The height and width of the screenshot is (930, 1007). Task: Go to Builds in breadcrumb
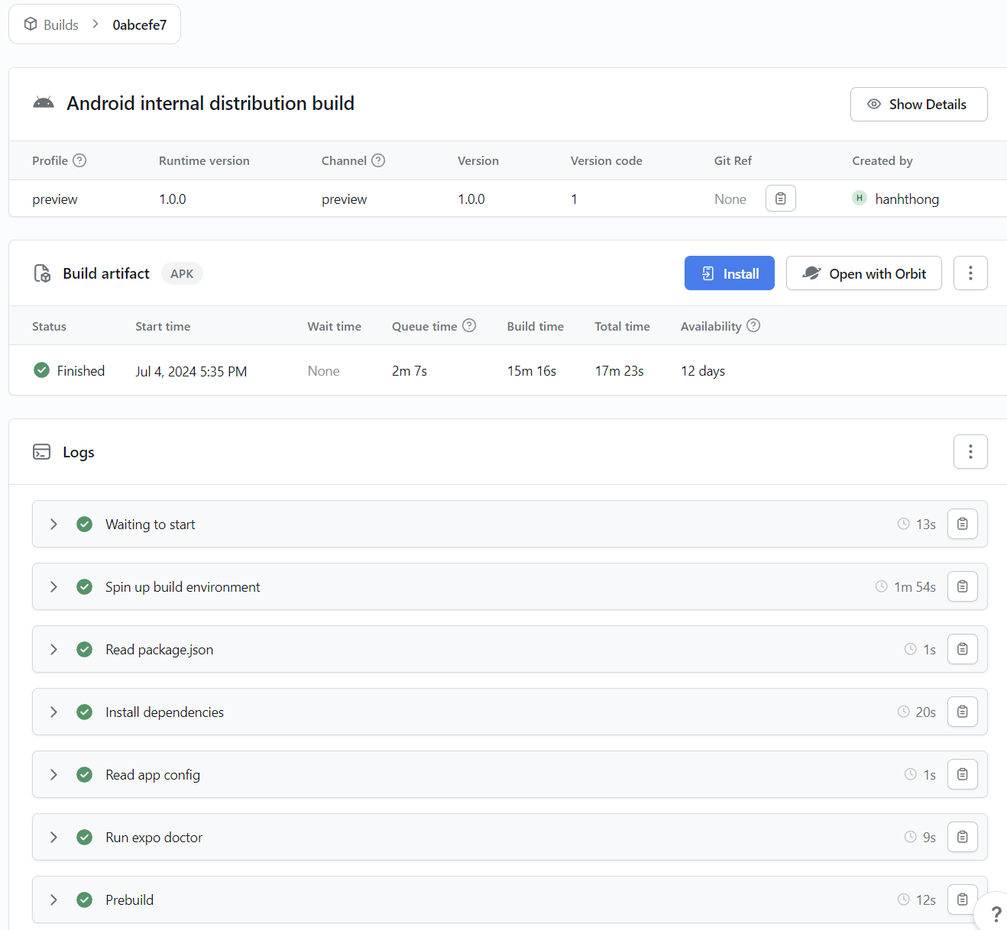[x=60, y=25]
